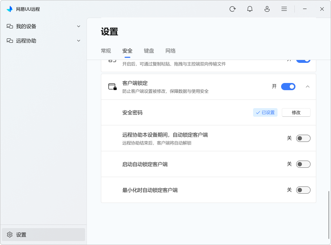This screenshot has width=331, height=245.
Task: Open the user account icon
Action: [x=267, y=9]
